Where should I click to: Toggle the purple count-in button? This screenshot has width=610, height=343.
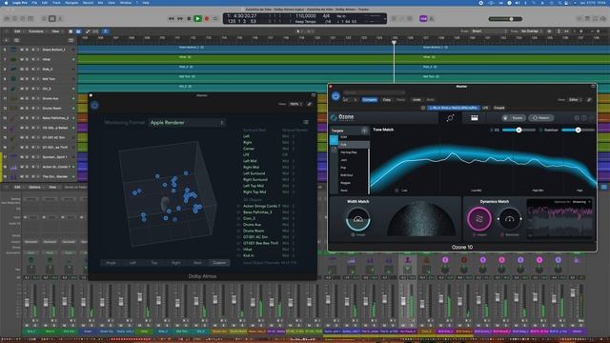click(423, 19)
